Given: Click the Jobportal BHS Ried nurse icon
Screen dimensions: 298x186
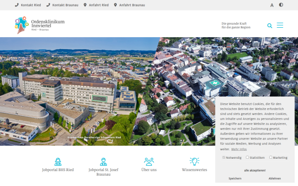Looking at the screenshot, I should click(58, 162).
